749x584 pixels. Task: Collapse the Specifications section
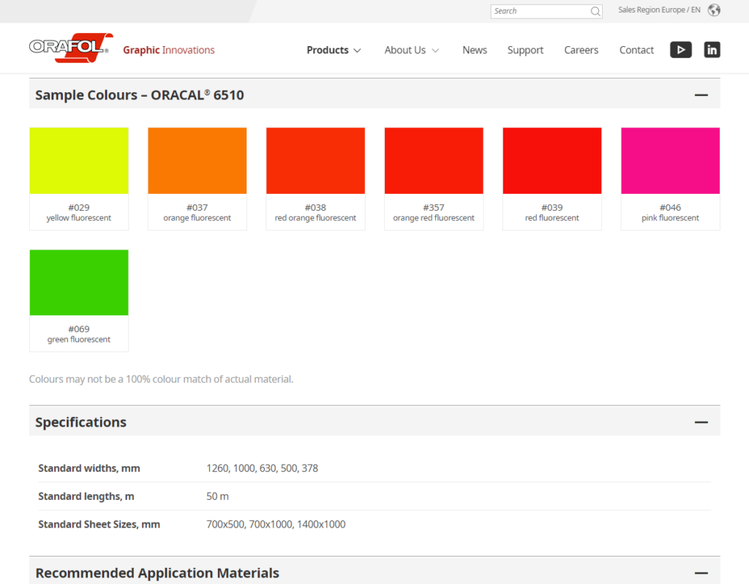[x=701, y=422]
